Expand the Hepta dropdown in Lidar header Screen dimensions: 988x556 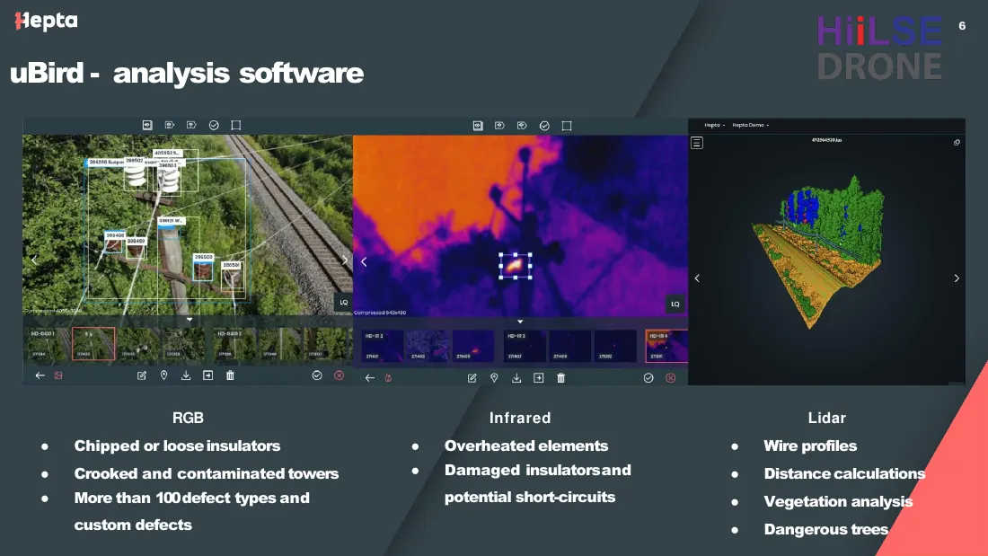[715, 125]
